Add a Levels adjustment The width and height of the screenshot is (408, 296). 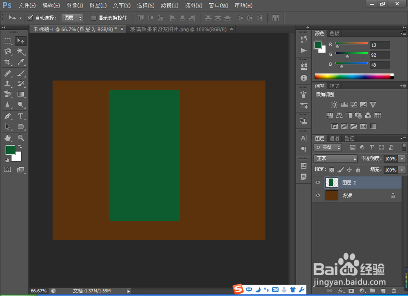click(344, 105)
